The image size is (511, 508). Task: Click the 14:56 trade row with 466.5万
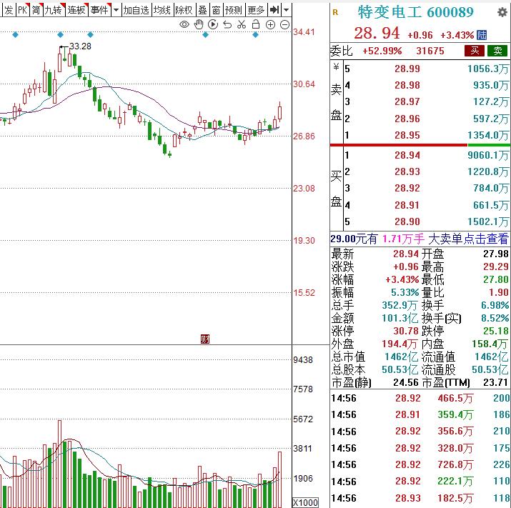420,398
